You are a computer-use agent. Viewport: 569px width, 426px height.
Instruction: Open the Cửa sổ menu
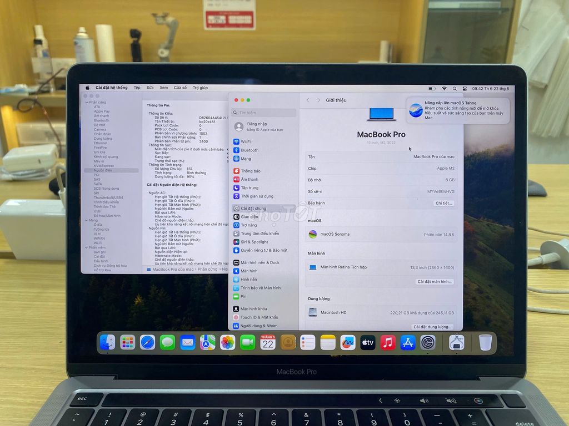click(x=180, y=88)
